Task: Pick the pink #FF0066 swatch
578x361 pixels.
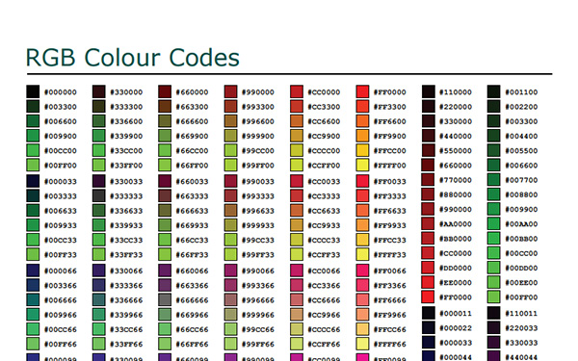Action: (362, 271)
